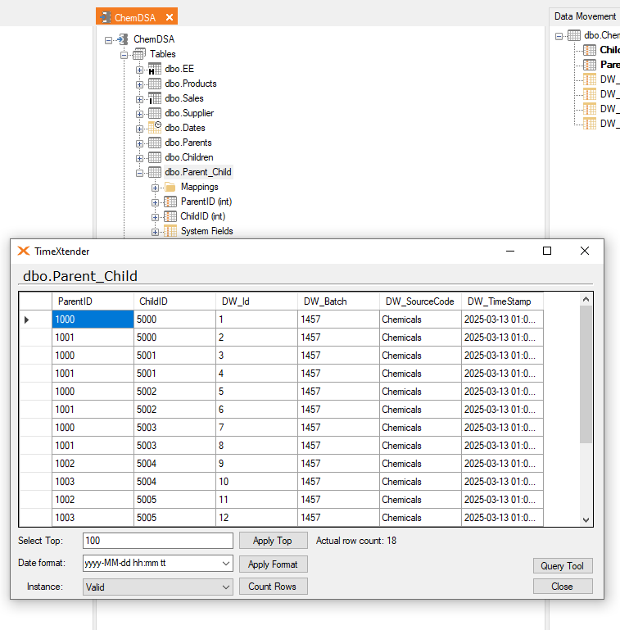Click the DW_SourceCode column header
This screenshot has width=620, height=630.
coord(420,301)
